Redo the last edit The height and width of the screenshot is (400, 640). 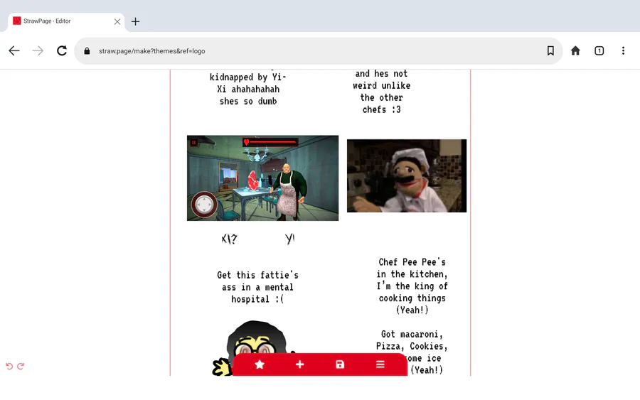pos(21,366)
